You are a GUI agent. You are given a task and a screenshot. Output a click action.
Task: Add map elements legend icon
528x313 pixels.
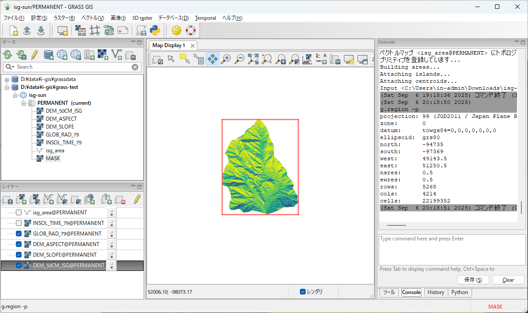click(321, 59)
